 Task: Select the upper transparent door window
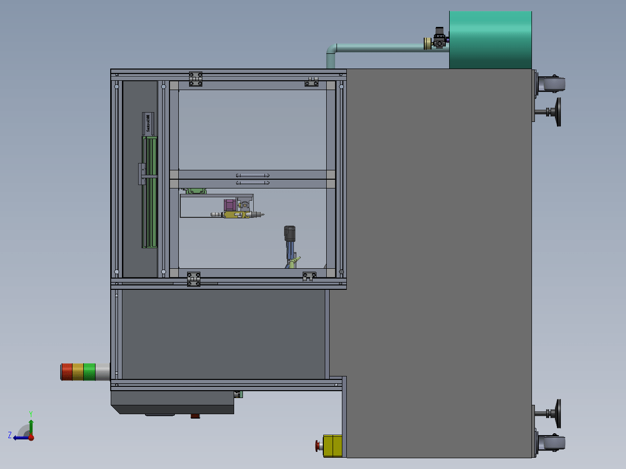pyautogui.click(x=252, y=130)
